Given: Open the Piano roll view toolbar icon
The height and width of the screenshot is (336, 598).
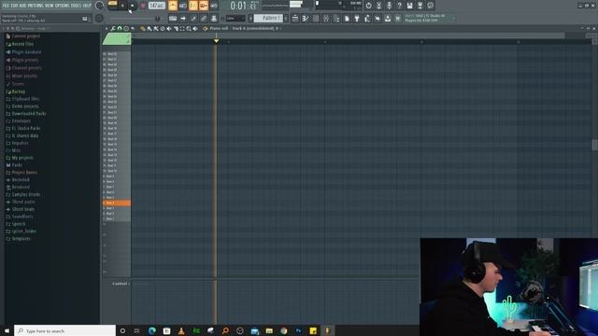Looking at the screenshot, I should 306,19.
